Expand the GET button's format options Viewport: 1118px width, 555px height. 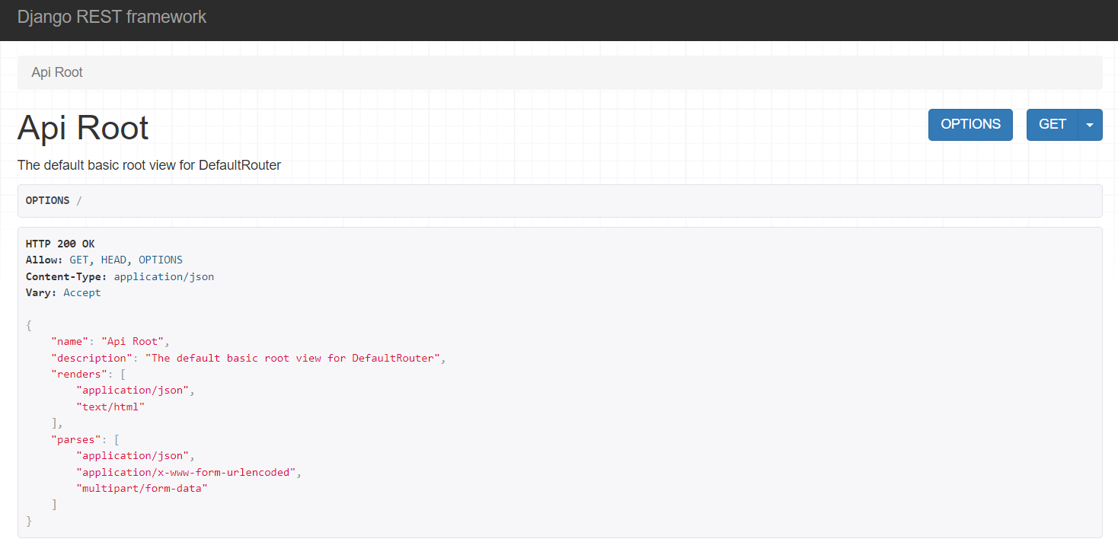click(x=1091, y=124)
